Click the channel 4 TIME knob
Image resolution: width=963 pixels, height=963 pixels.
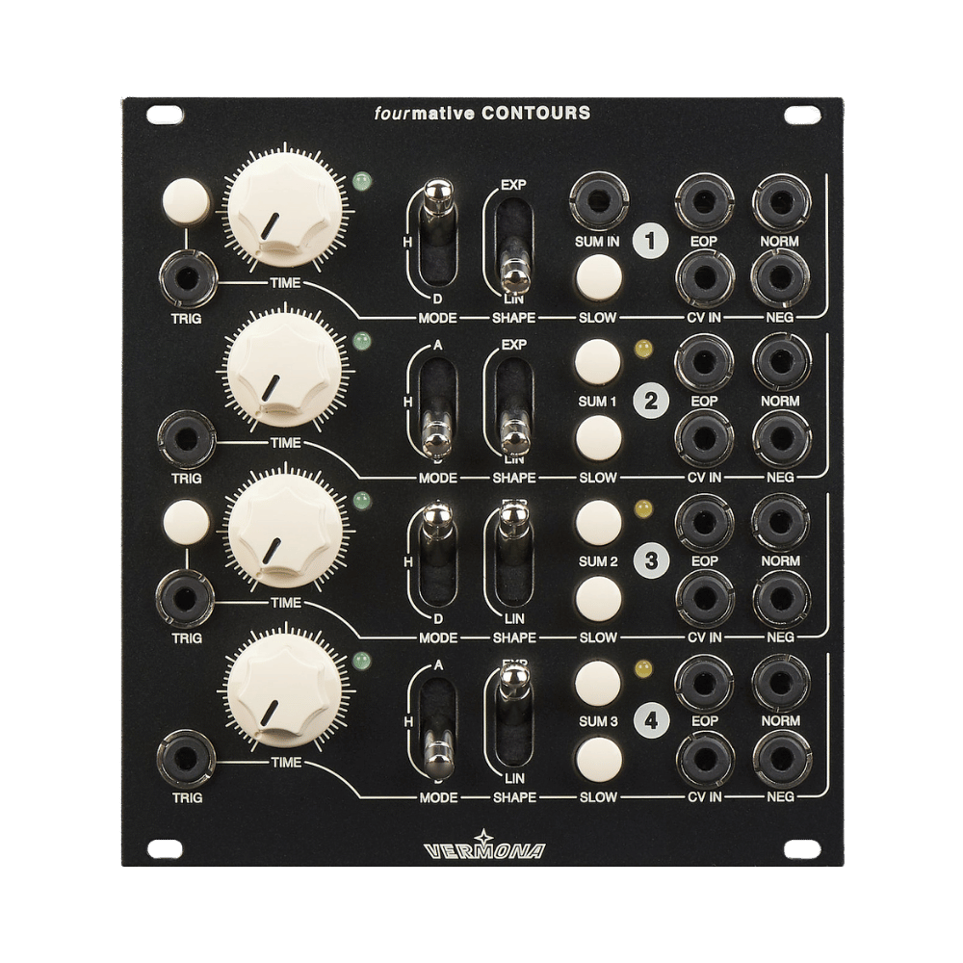[284, 690]
